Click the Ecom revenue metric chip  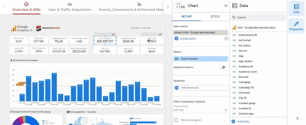[201, 59]
